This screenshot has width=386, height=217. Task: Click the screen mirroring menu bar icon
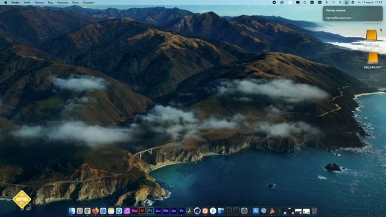click(x=346, y=2)
